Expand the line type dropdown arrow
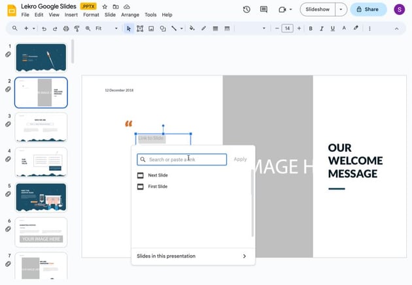This screenshot has height=285, width=412. (181, 28)
